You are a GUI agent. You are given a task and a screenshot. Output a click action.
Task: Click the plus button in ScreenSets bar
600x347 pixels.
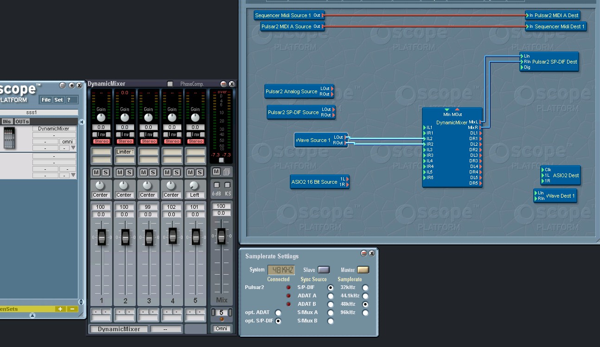point(60,309)
